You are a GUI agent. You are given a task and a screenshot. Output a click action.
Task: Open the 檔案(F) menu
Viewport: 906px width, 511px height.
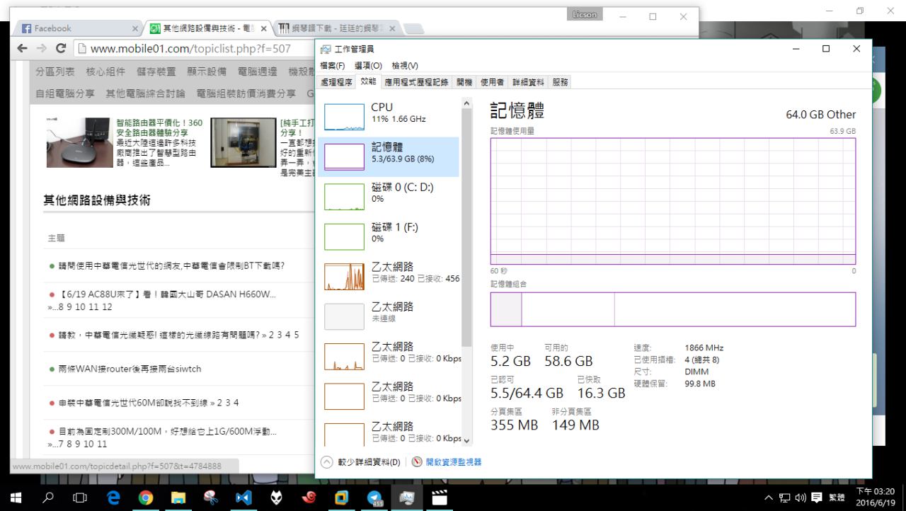(333, 66)
